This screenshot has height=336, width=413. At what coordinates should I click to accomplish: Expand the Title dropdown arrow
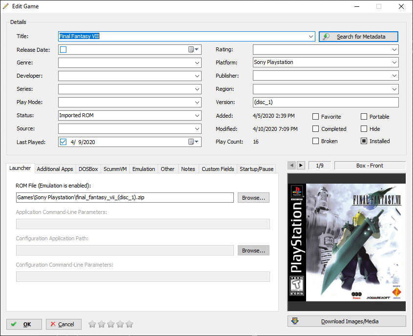(x=311, y=36)
